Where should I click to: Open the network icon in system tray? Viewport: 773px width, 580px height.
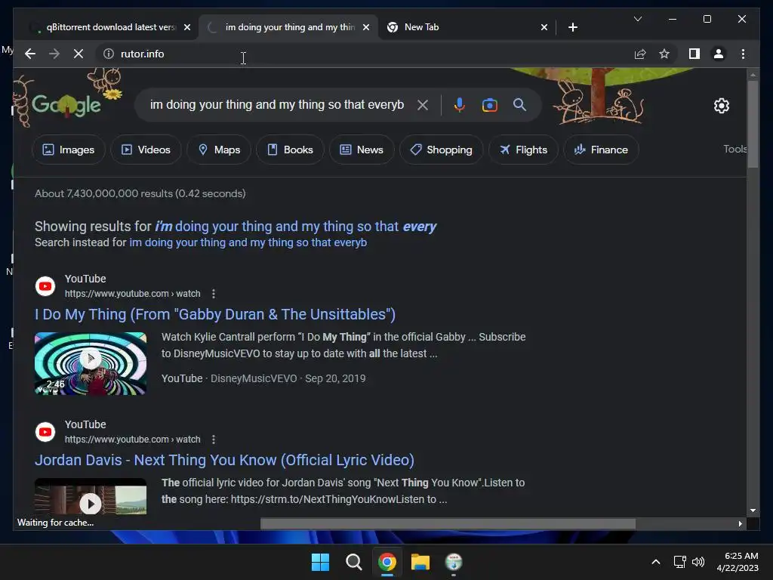coord(680,562)
